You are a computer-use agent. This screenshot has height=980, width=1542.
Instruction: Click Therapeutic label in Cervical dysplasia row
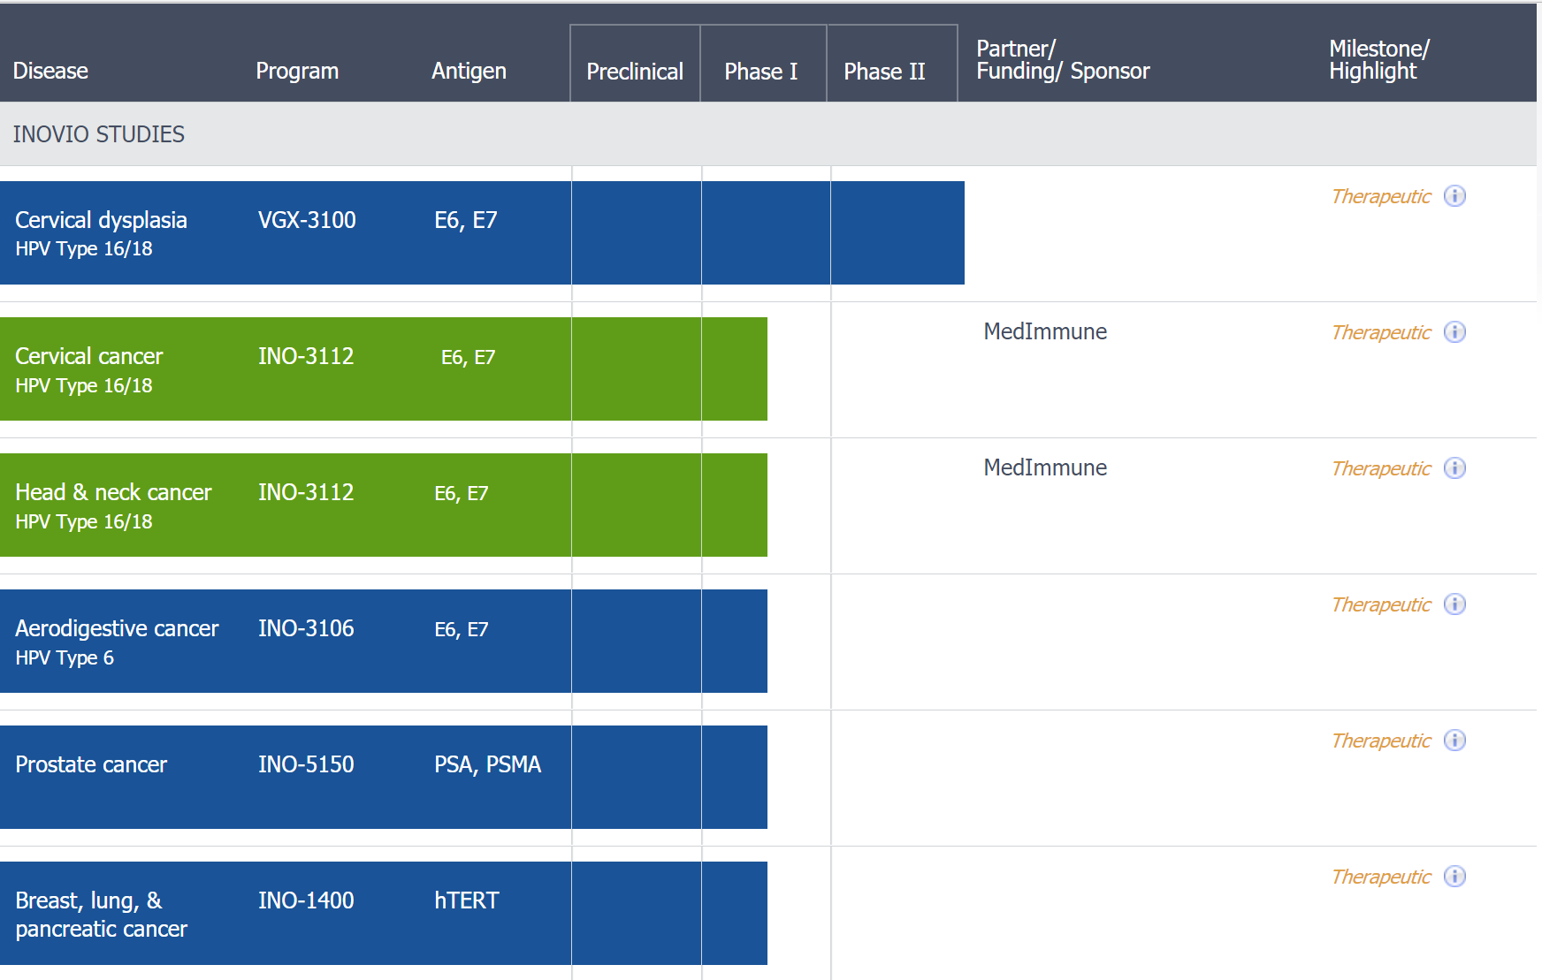pos(1381,196)
